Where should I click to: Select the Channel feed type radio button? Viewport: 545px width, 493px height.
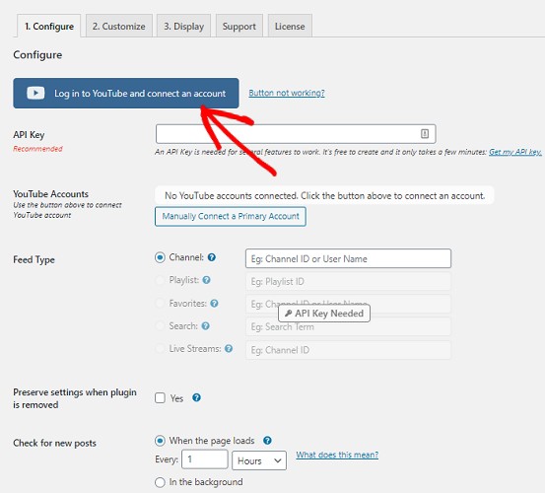pyautogui.click(x=160, y=257)
